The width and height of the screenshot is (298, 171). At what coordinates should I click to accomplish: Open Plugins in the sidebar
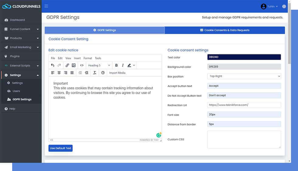pos(15,56)
